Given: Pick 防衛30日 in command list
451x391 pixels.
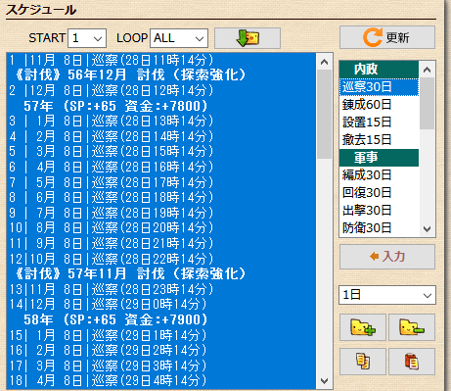Looking at the screenshot, I should [x=379, y=228].
